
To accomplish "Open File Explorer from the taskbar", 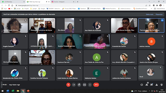I will 18,91.
